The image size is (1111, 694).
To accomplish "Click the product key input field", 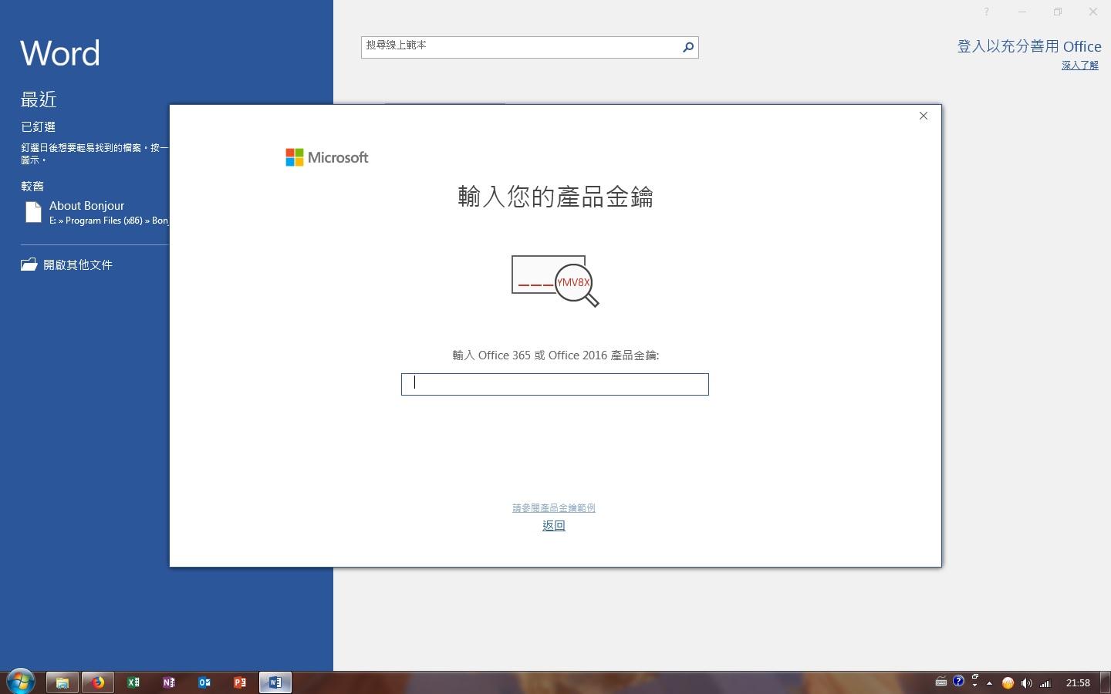I will coord(555,384).
